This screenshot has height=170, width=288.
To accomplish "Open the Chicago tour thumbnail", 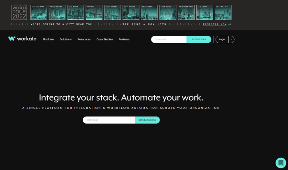I will [131, 12].
